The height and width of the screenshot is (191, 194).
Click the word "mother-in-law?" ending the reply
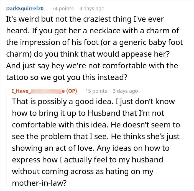(x=39, y=183)
